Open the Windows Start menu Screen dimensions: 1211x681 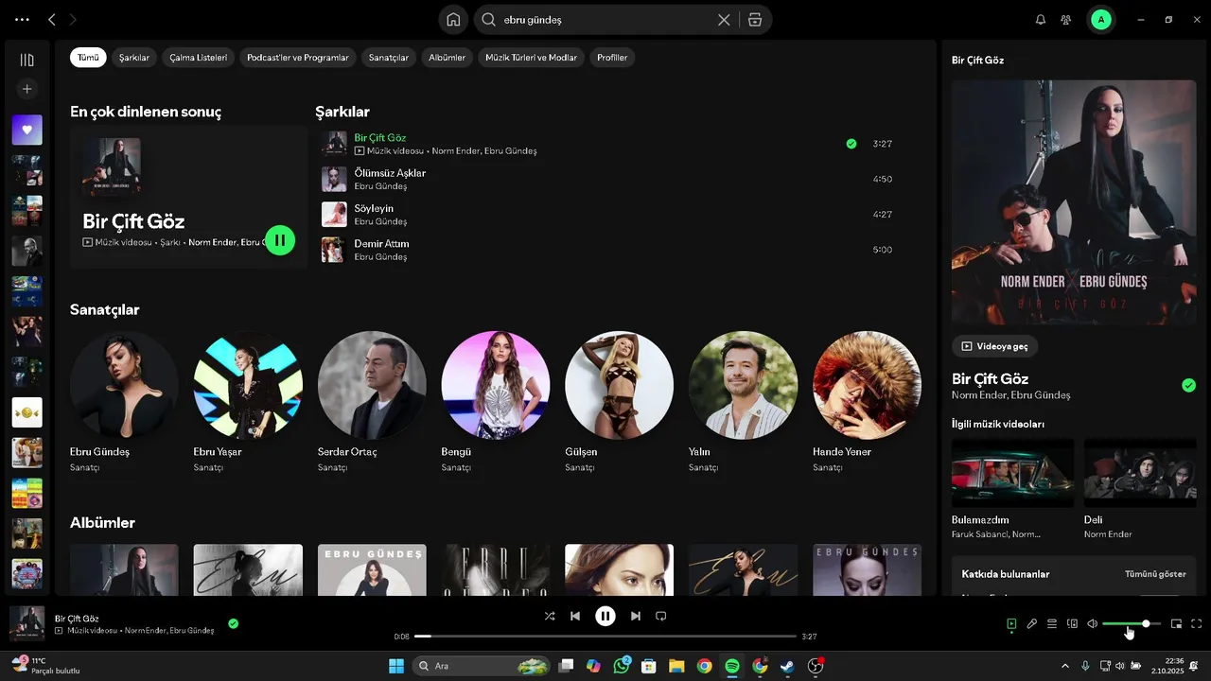click(x=395, y=666)
